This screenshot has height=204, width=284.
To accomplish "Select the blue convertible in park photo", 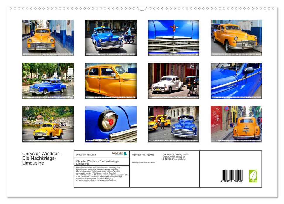I will click(48, 80).
